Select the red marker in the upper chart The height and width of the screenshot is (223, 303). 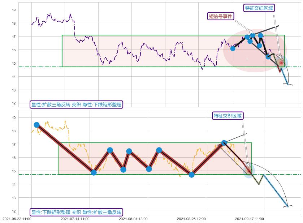(281, 63)
